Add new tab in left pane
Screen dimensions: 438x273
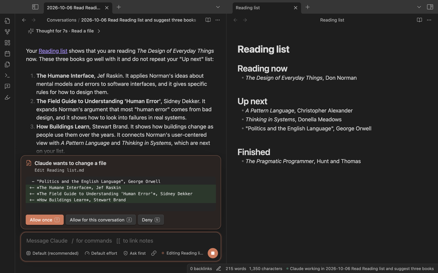coord(119,7)
